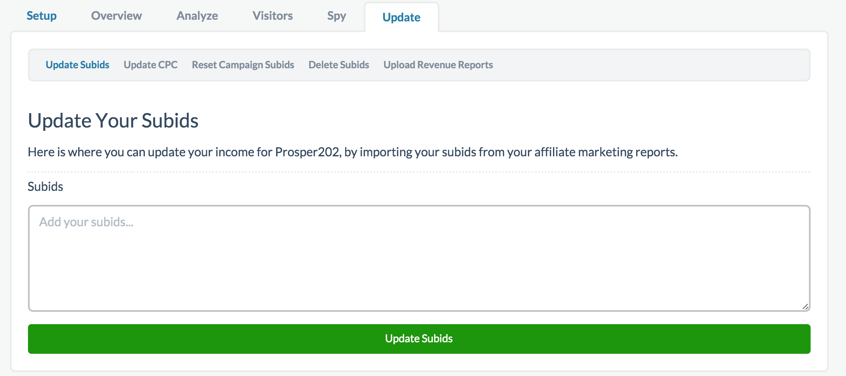Click the Subids field label

point(45,186)
